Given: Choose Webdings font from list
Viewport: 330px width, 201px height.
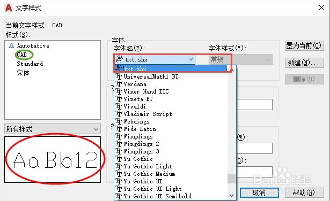Looking at the screenshot, I should [137, 121].
